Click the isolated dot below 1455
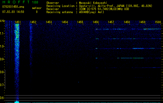 [79, 82]
